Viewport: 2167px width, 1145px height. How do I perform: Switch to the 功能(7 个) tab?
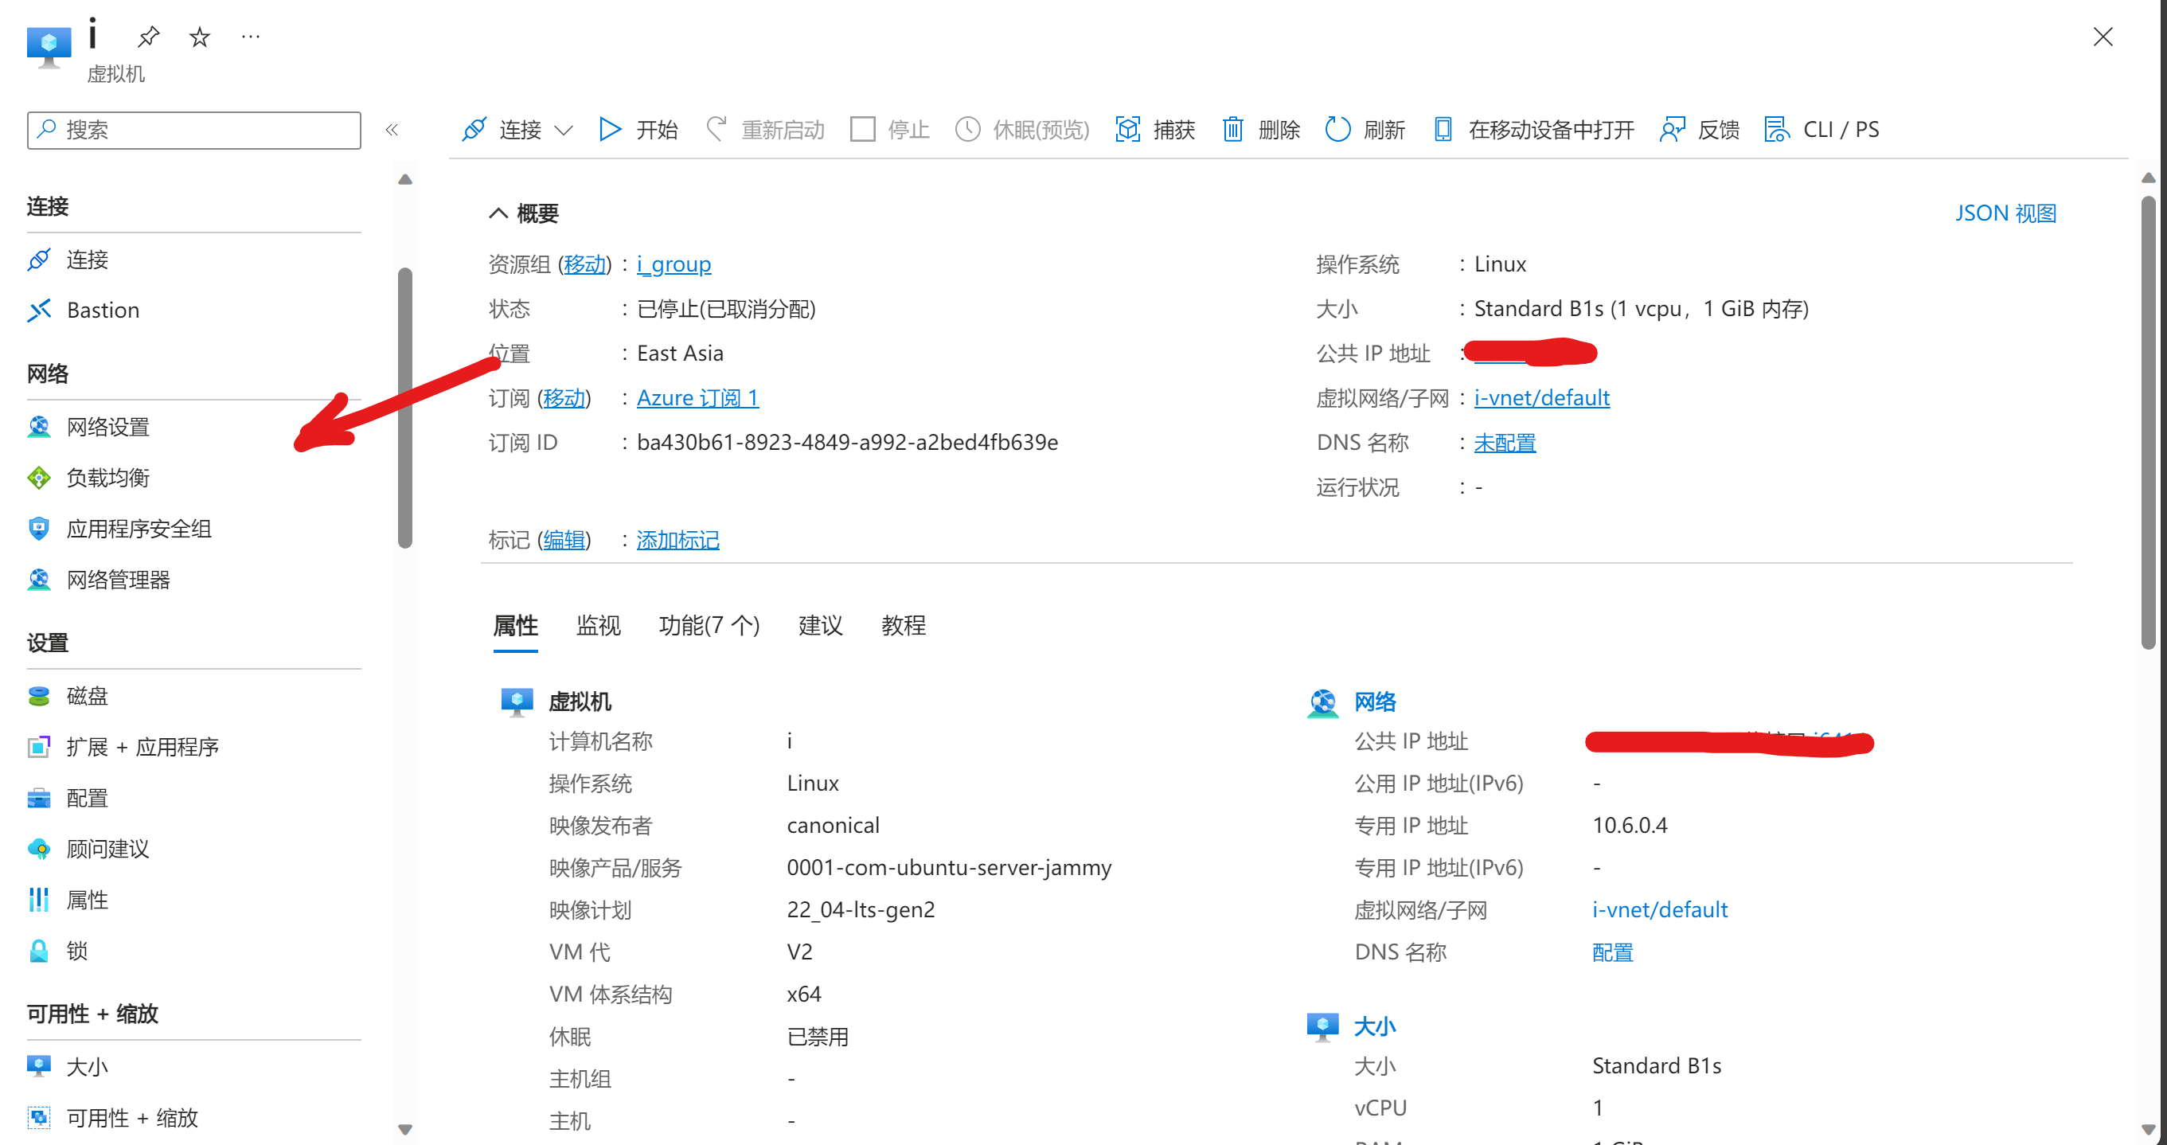tap(709, 626)
